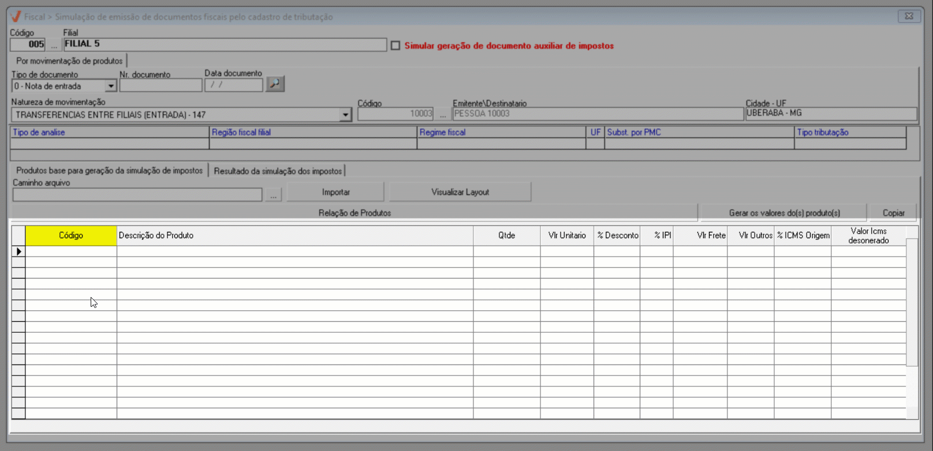Viewport: 933px width, 451px height.
Task: Select Produtos base para geração tab
Action: click(109, 171)
